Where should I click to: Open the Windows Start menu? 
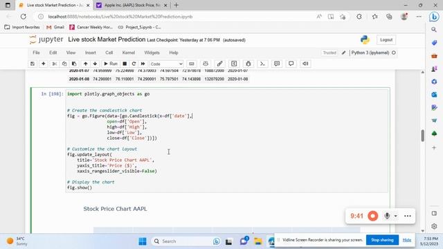coord(143,241)
